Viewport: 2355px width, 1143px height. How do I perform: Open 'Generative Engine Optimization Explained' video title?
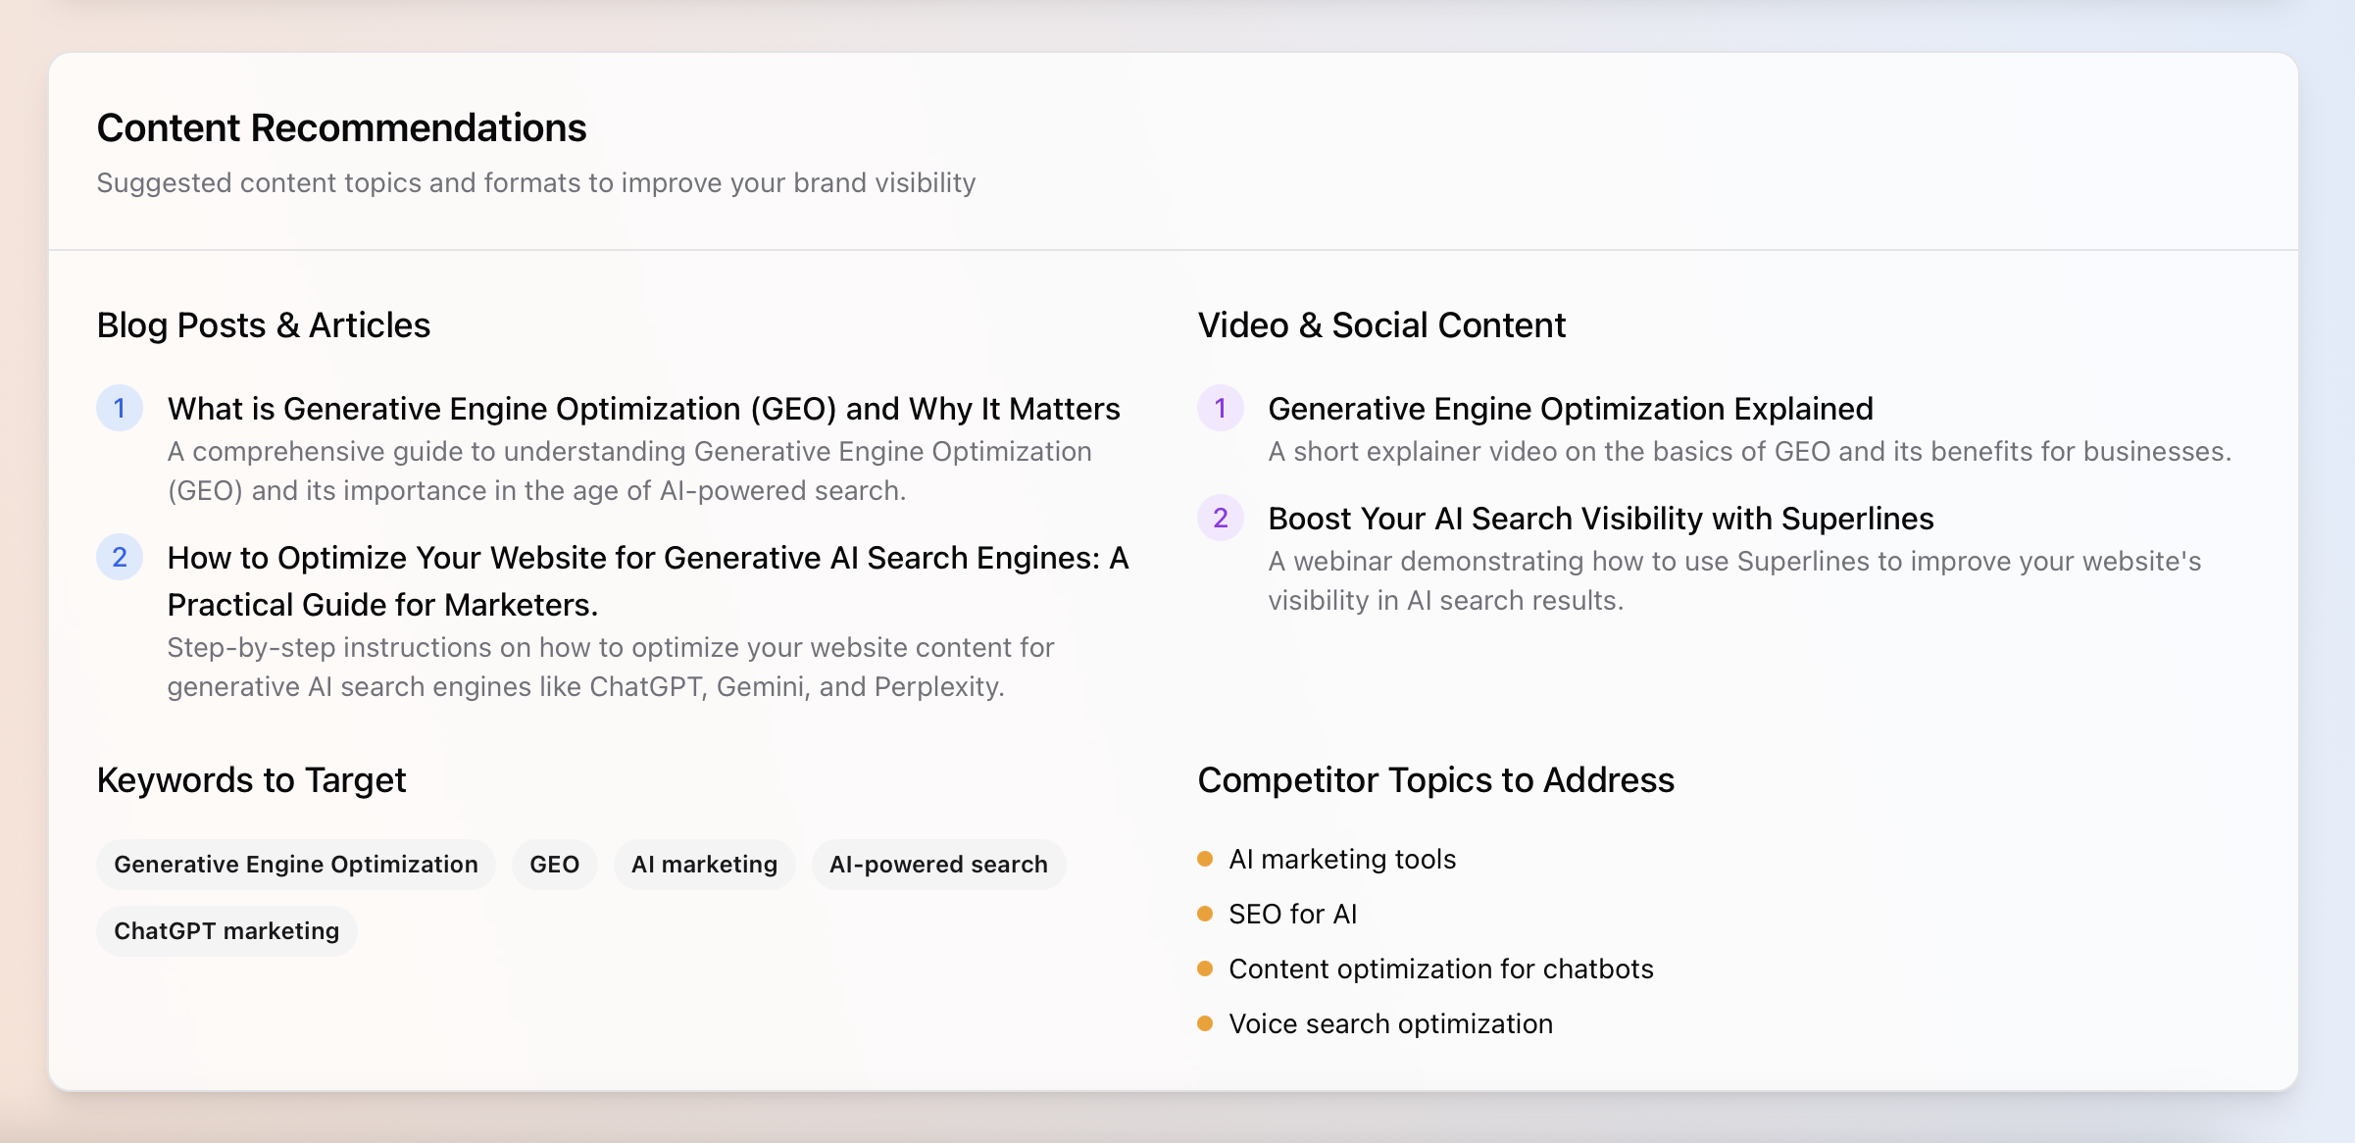[1570, 408]
